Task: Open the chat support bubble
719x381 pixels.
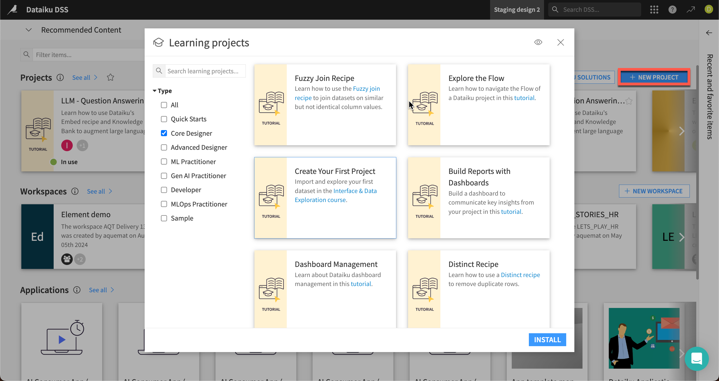Action: [697, 359]
